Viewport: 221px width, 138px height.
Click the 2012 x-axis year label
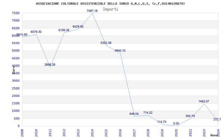tap(64, 133)
